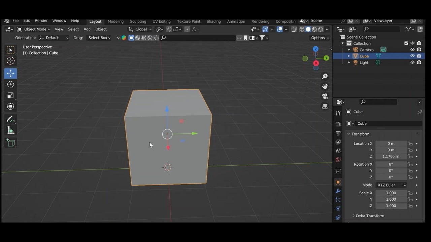This screenshot has width=431, height=242.
Task: Open the World properties tab
Action: coord(338,160)
